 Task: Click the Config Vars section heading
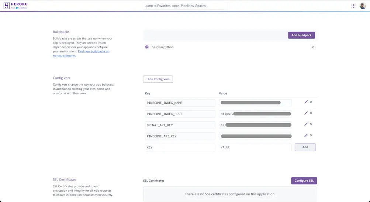pyautogui.click(x=61, y=78)
